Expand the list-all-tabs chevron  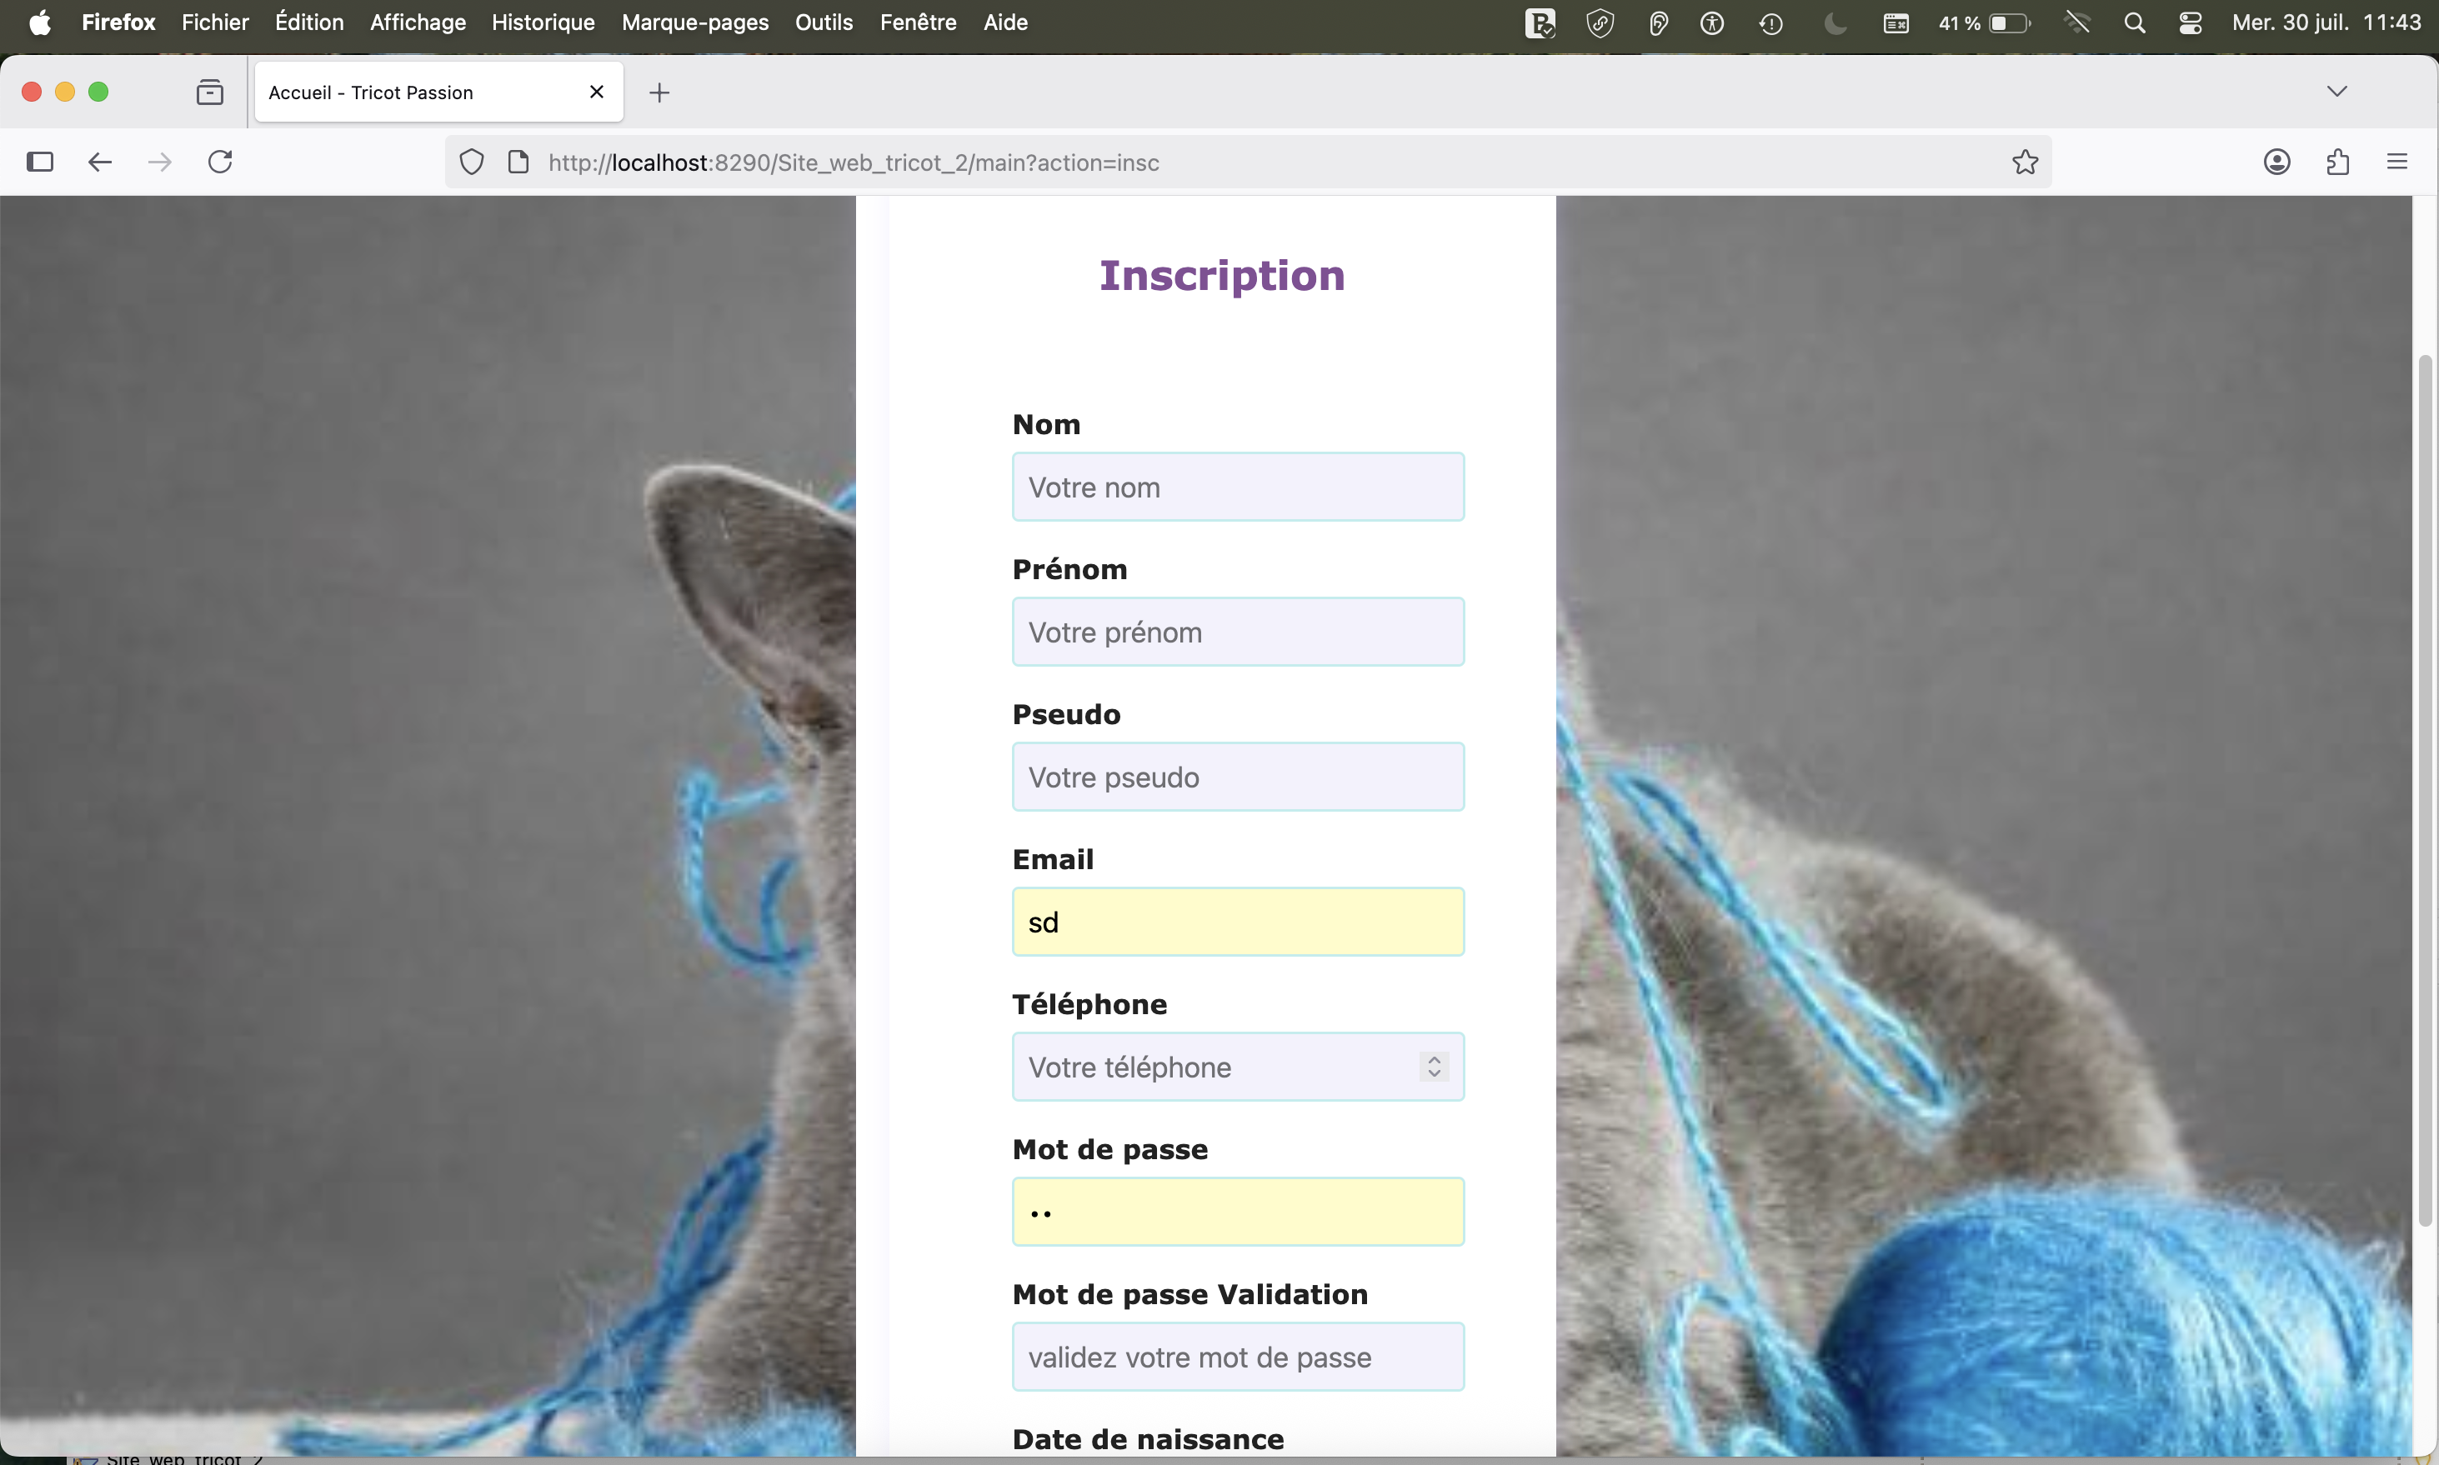pyautogui.click(x=2337, y=91)
